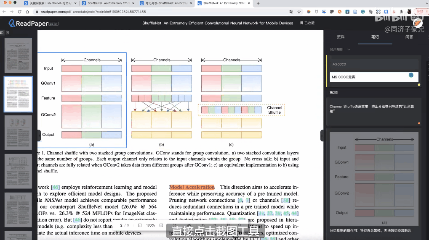Click the 第2页 page label in notes

333,92
